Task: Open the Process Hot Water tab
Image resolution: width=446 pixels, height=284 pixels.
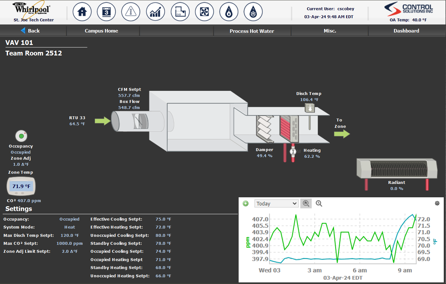Action: click(252, 31)
